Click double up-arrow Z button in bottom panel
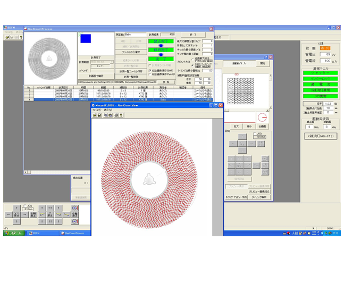This screenshot has height=290, width=344. (x=50, y=208)
